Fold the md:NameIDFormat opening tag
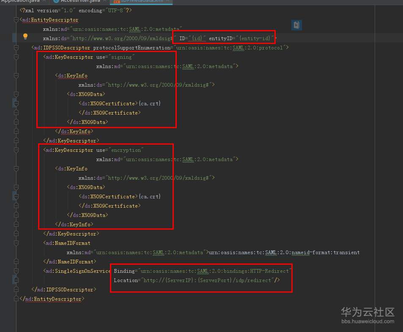 coord(16,243)
